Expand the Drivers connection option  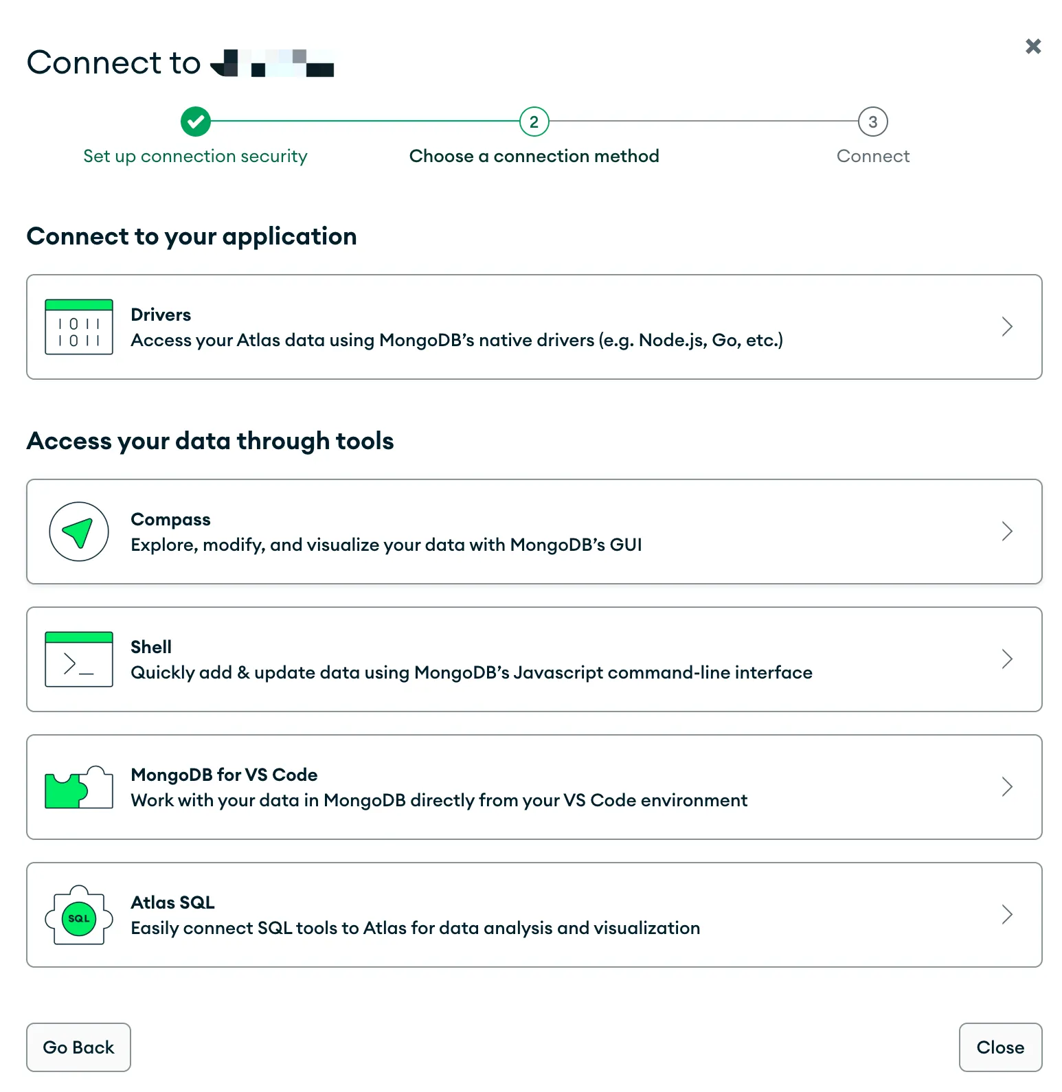tap(1008, 327)
